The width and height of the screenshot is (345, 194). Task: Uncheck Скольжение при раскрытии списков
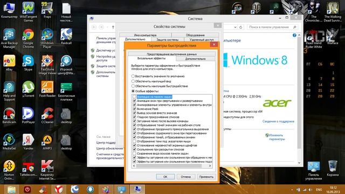(x=134, y=149)
